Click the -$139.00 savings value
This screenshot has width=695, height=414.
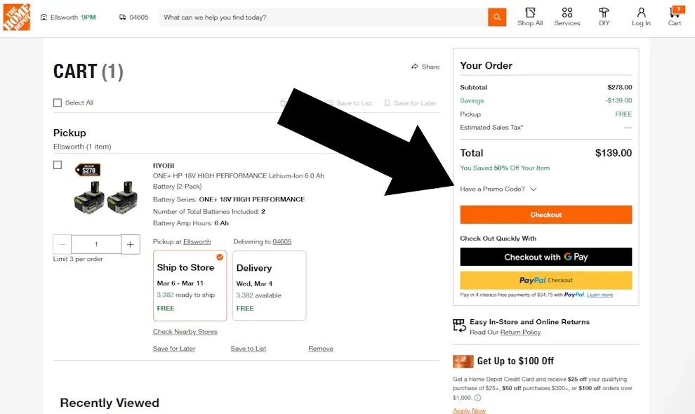point(618,100)
